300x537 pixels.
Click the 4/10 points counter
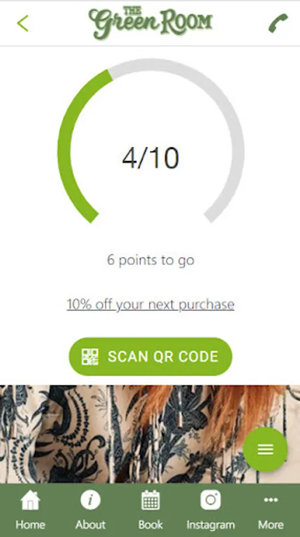click(x=151, y=158)
